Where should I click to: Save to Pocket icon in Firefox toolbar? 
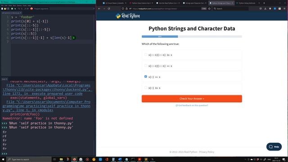(x=261, y=9)
